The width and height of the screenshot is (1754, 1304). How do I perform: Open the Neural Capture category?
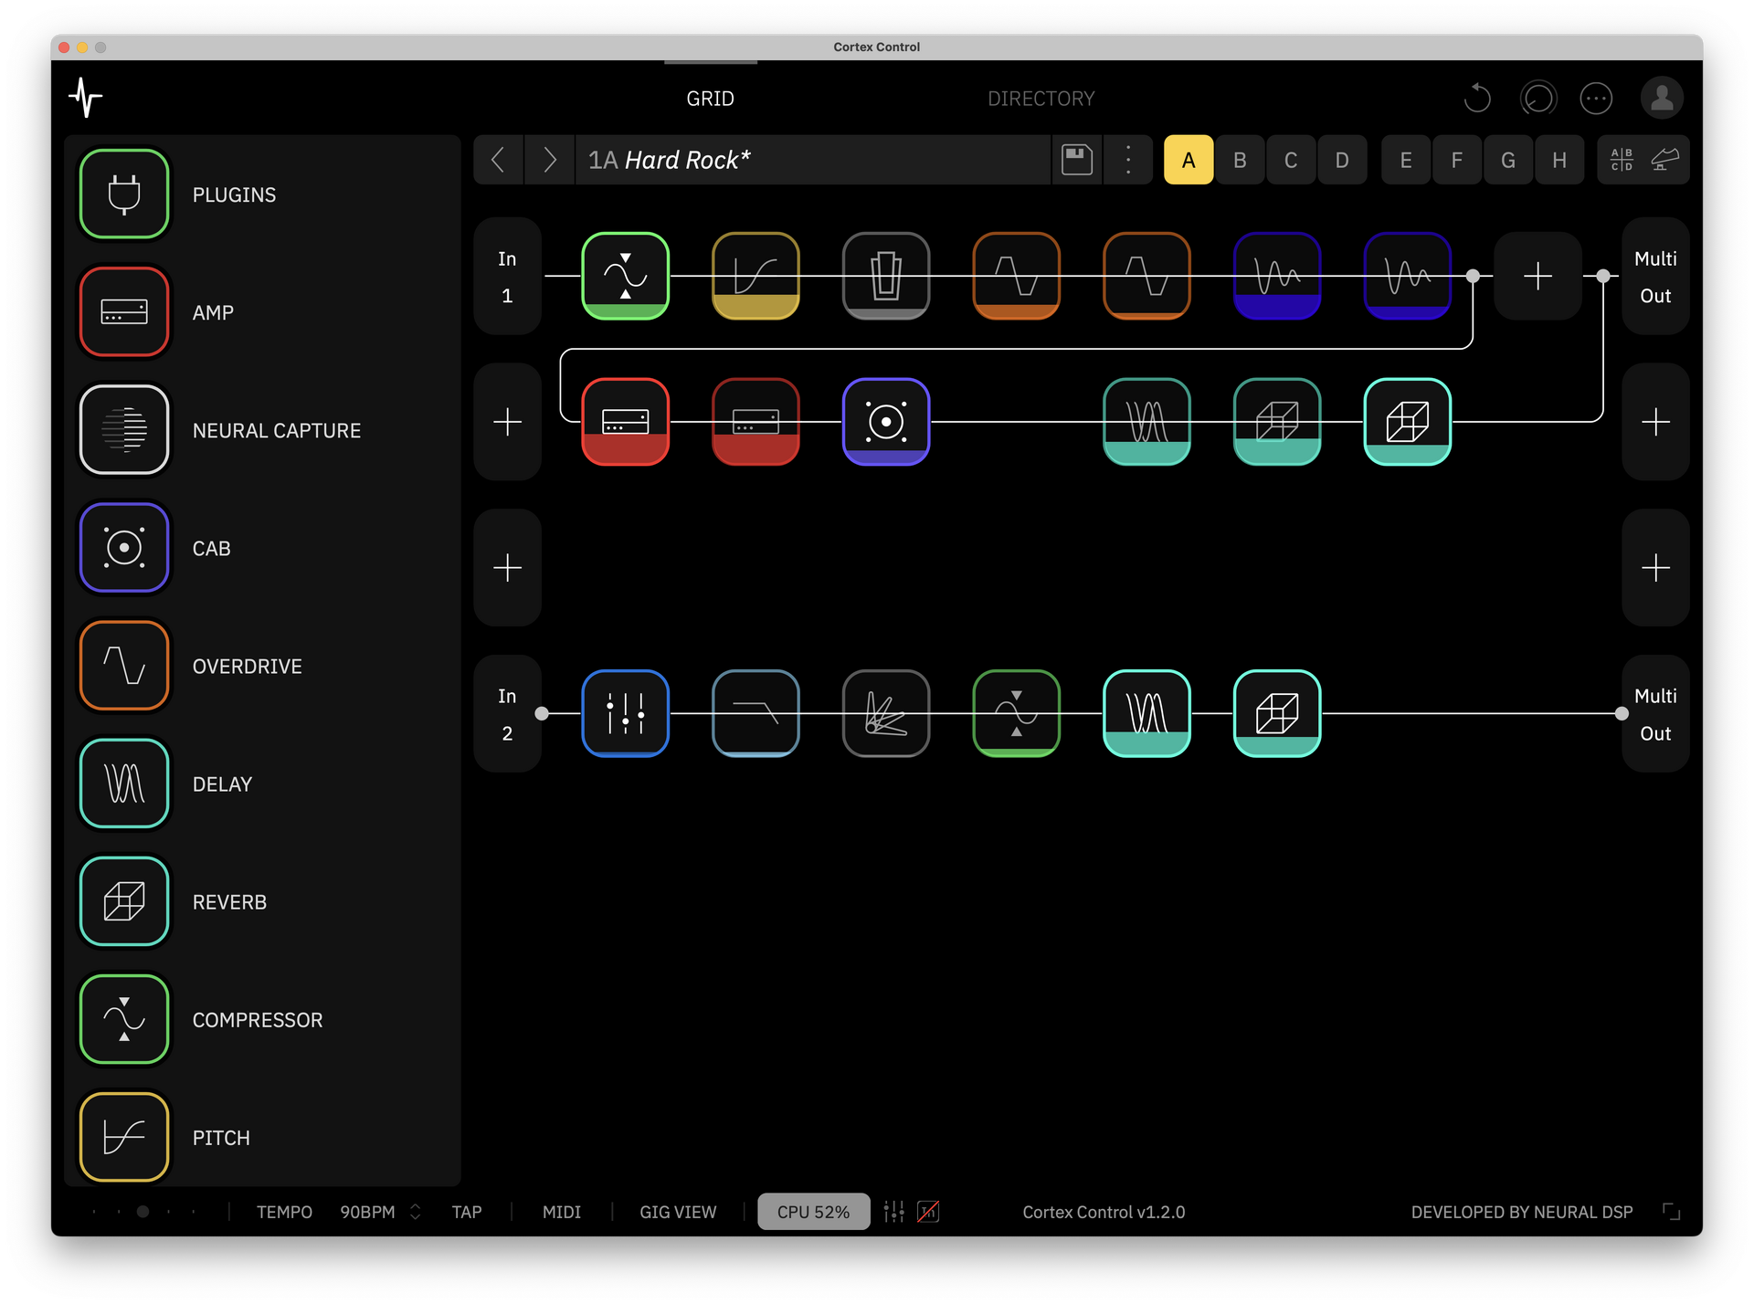[124, 430]
